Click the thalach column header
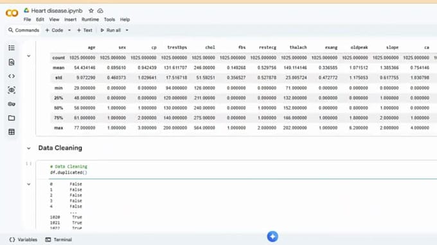 click(x=298, y=47)
